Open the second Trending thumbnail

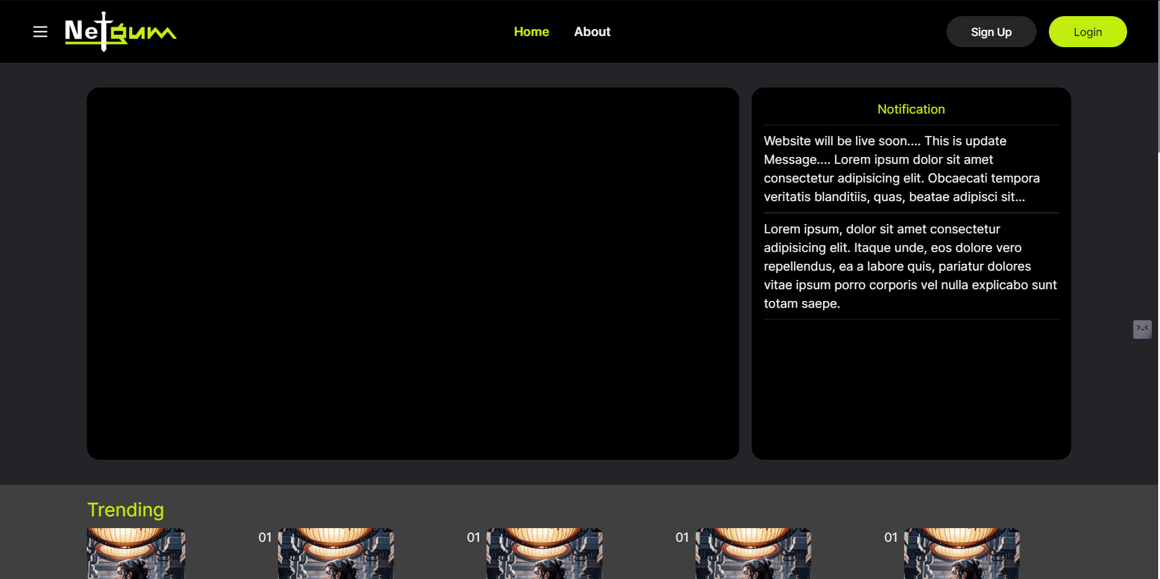tap(336, 554)
